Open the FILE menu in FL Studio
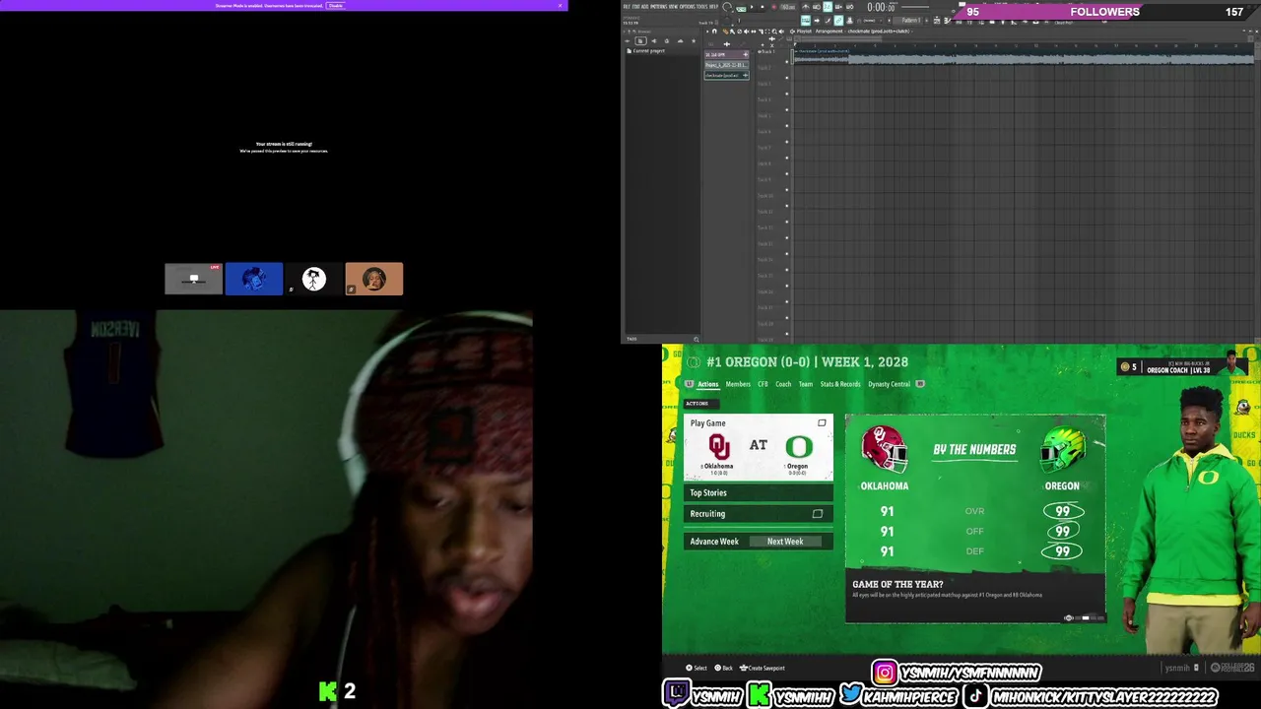 pos(627,6)
